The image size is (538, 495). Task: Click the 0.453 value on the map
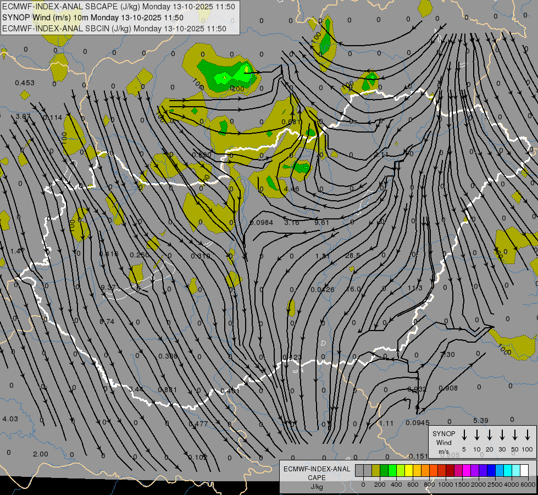click(25, 83)
